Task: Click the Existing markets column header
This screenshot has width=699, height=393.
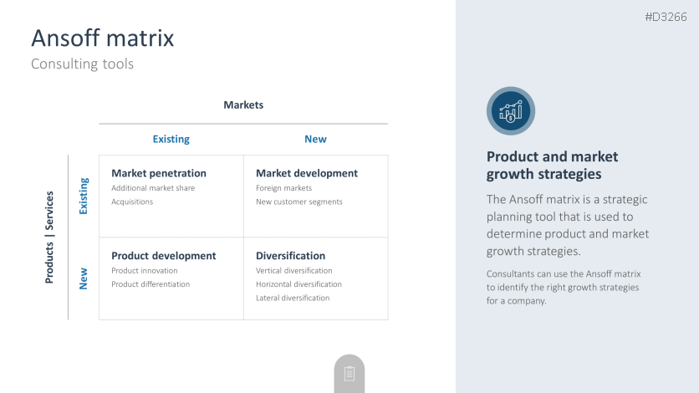Action: coord(171,139)
